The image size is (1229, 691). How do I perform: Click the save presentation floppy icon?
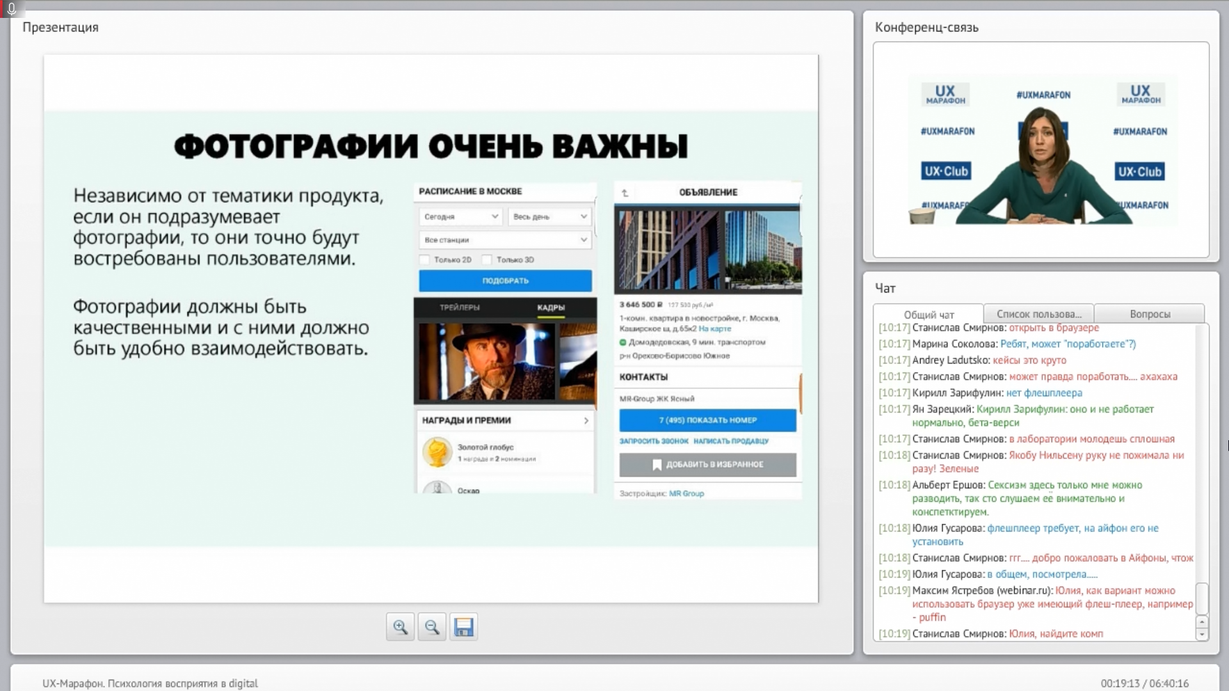tap(463, 627)
